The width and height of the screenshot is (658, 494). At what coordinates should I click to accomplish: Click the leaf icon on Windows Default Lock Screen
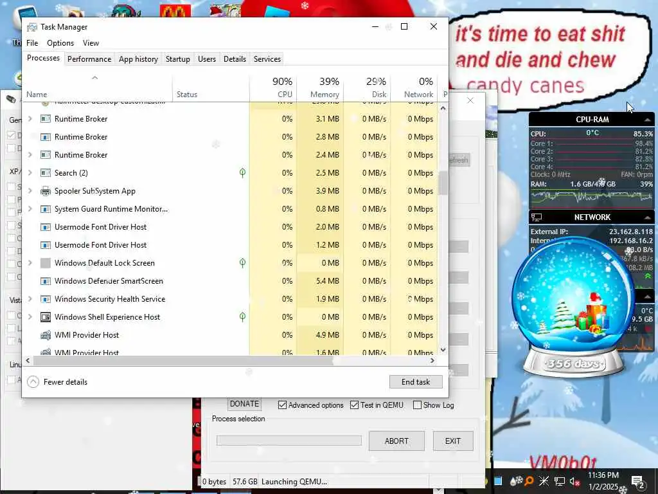pos(242,263)
